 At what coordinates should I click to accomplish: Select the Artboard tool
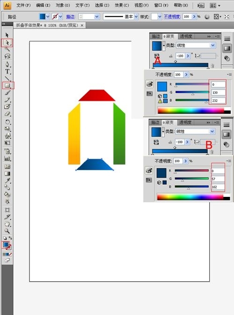point(7,210)
